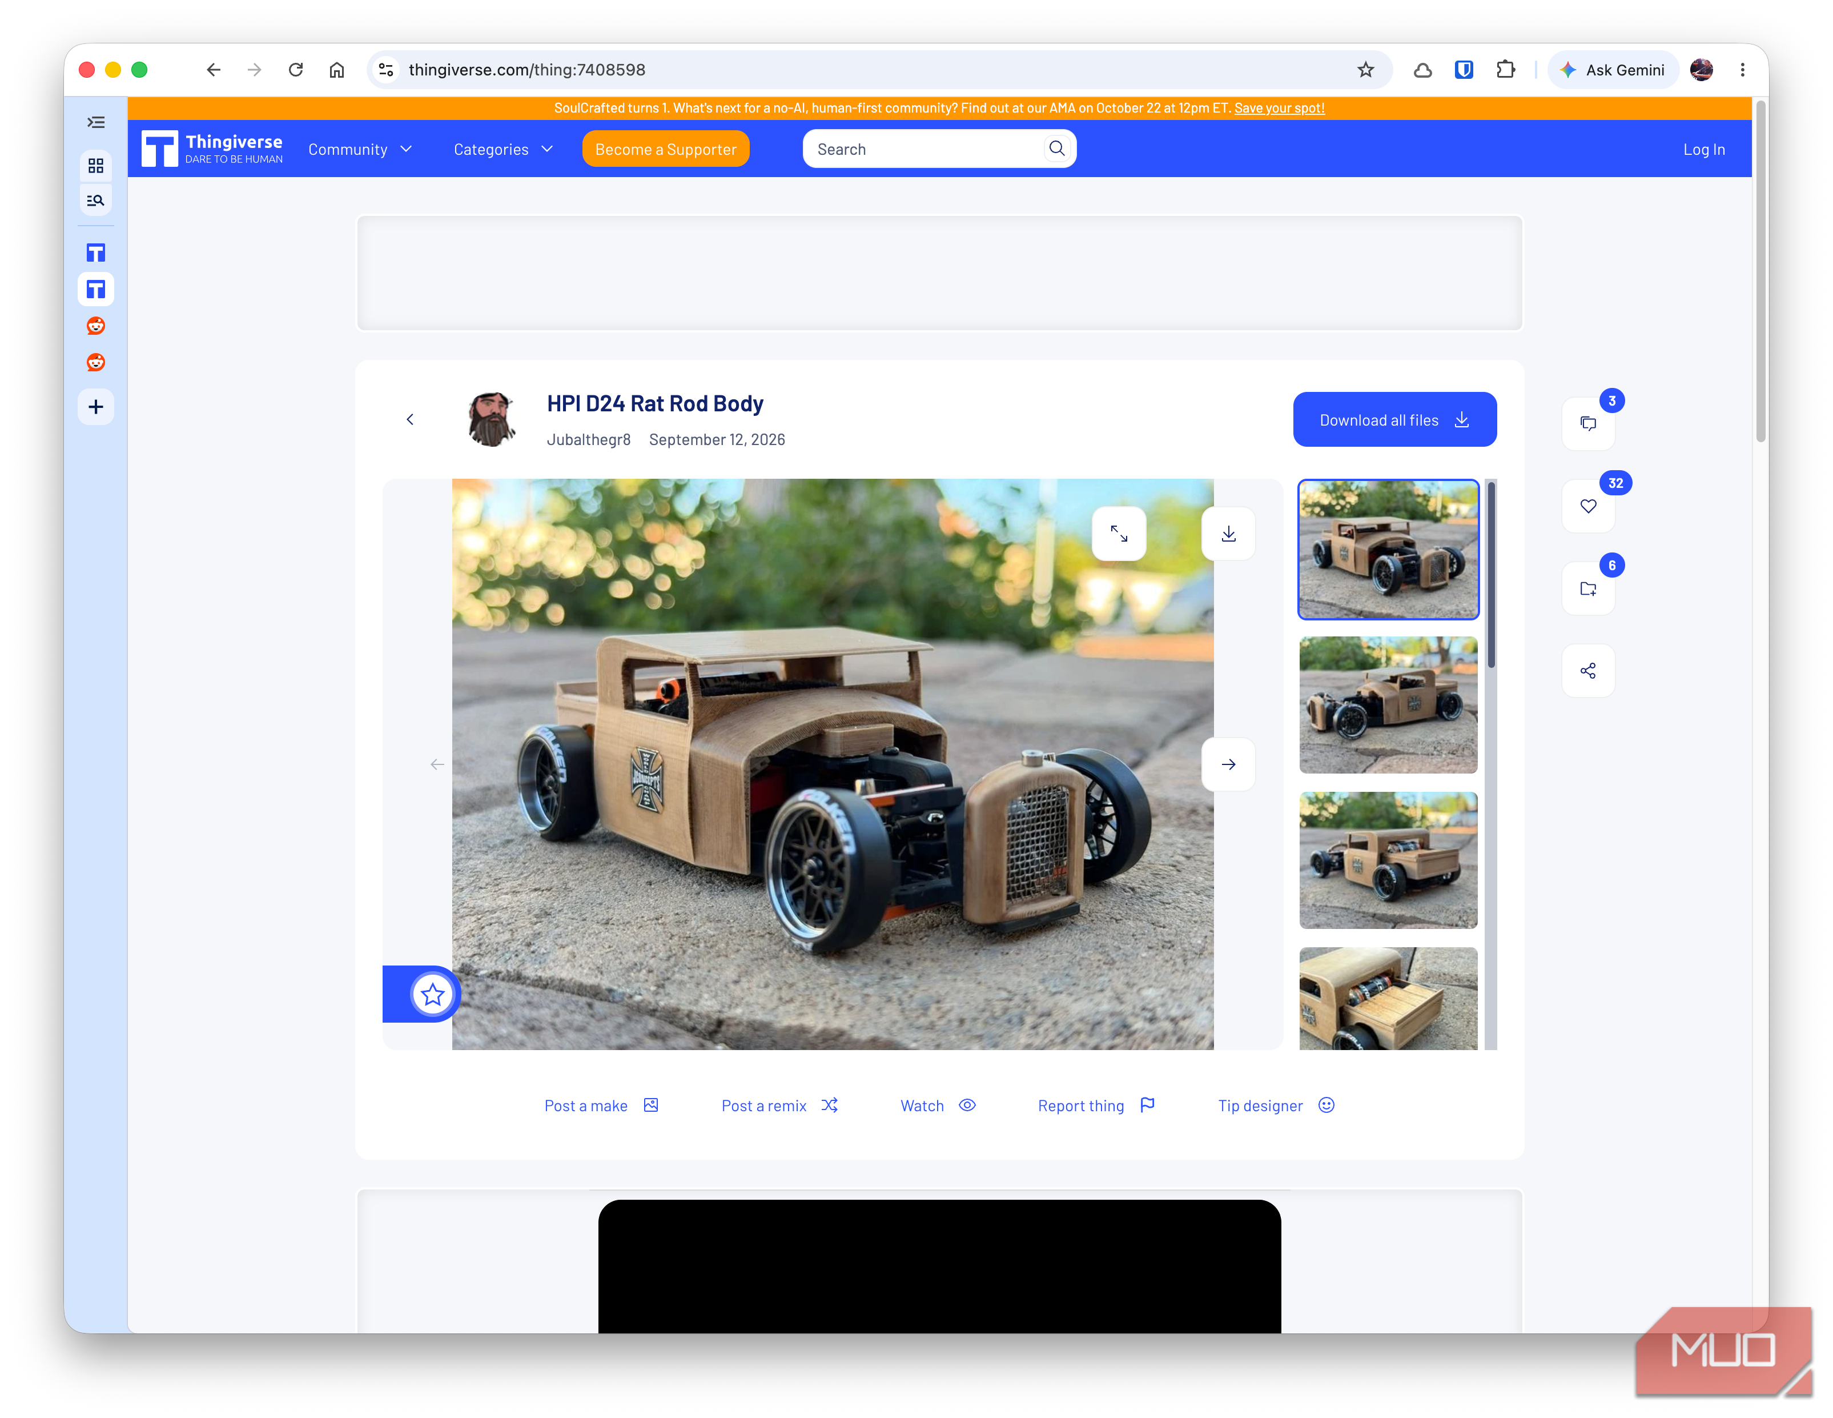1833x1418 pixels.
Task: Click Become a Supporter button
Action: [666, 150]
